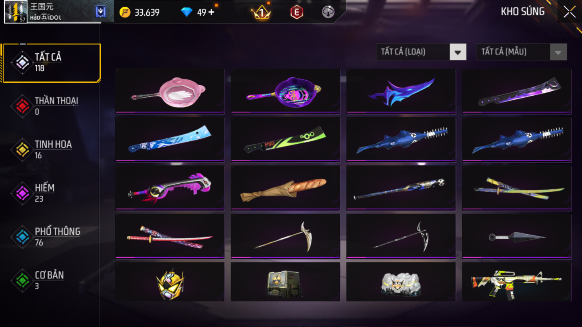Select the Tất Cả category tab

51,63
